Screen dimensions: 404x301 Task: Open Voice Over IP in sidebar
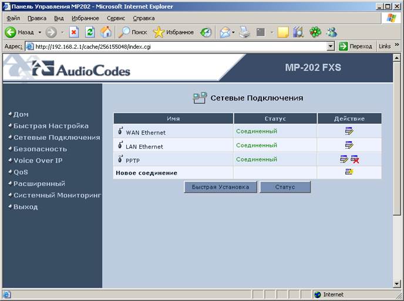[38, 160]
